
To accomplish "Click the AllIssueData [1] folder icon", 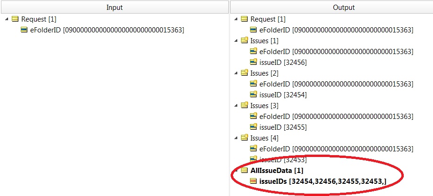I will click(x=244, y=171).
